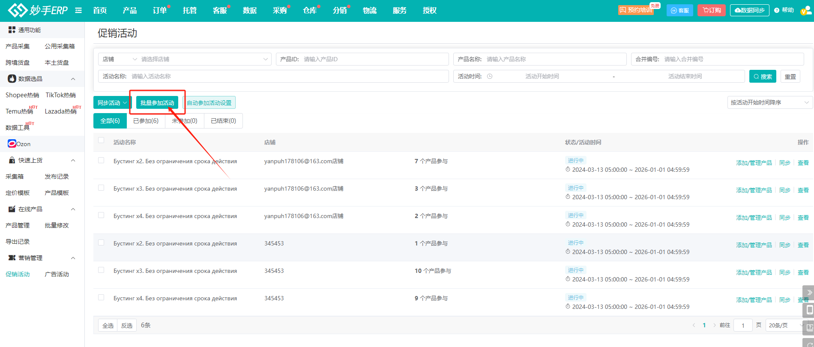
Task: Go to next page arrow
Action: tap(714, 325)
